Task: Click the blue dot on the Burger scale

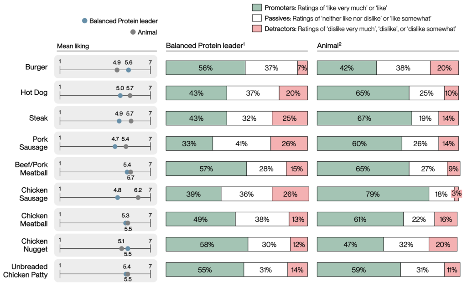Action: (129, 70)
